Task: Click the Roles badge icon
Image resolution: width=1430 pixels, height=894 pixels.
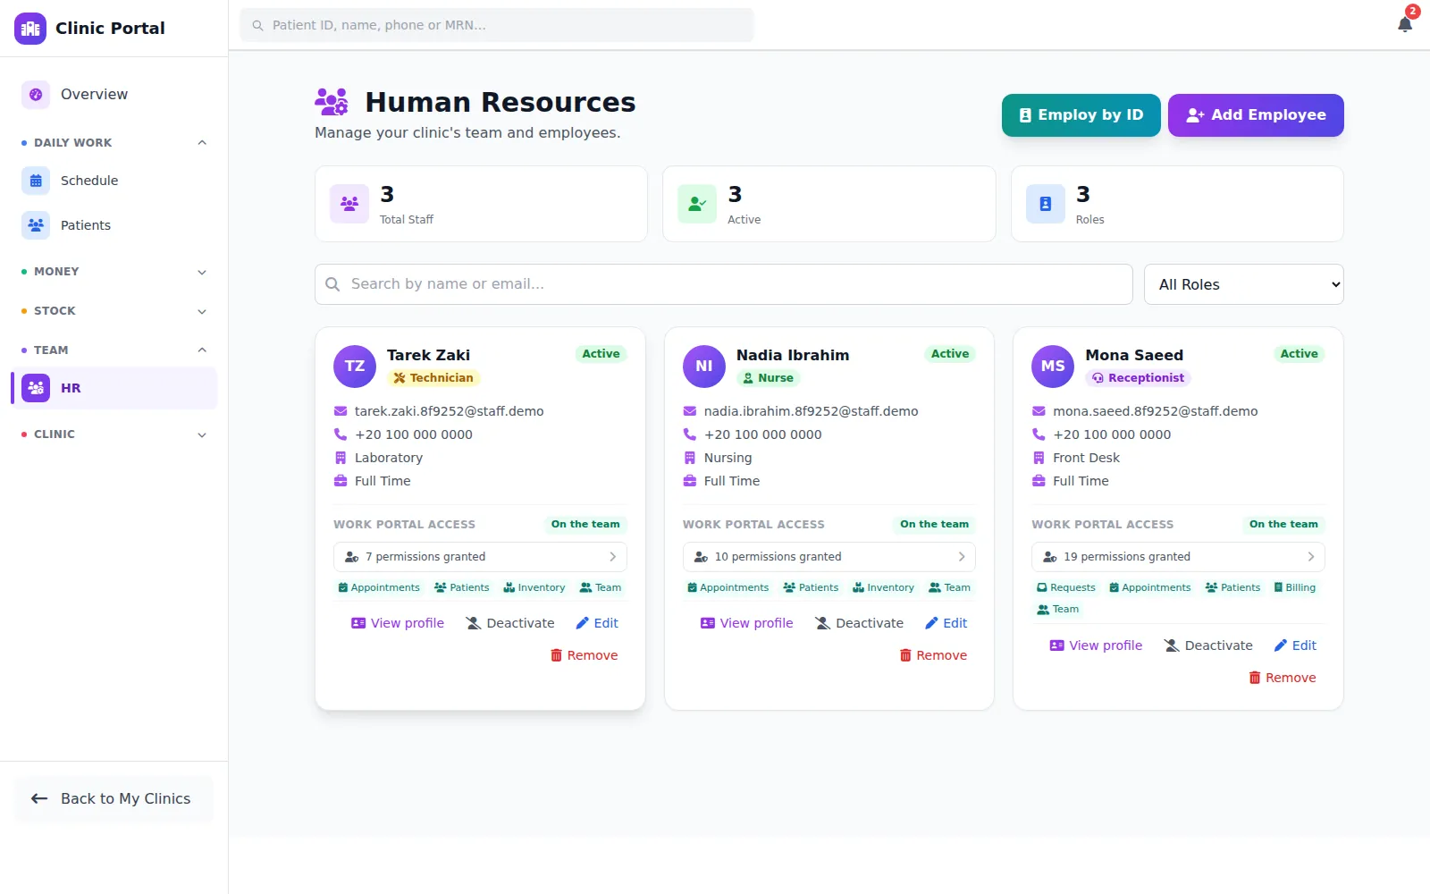Action: (x=1046, y=204)
